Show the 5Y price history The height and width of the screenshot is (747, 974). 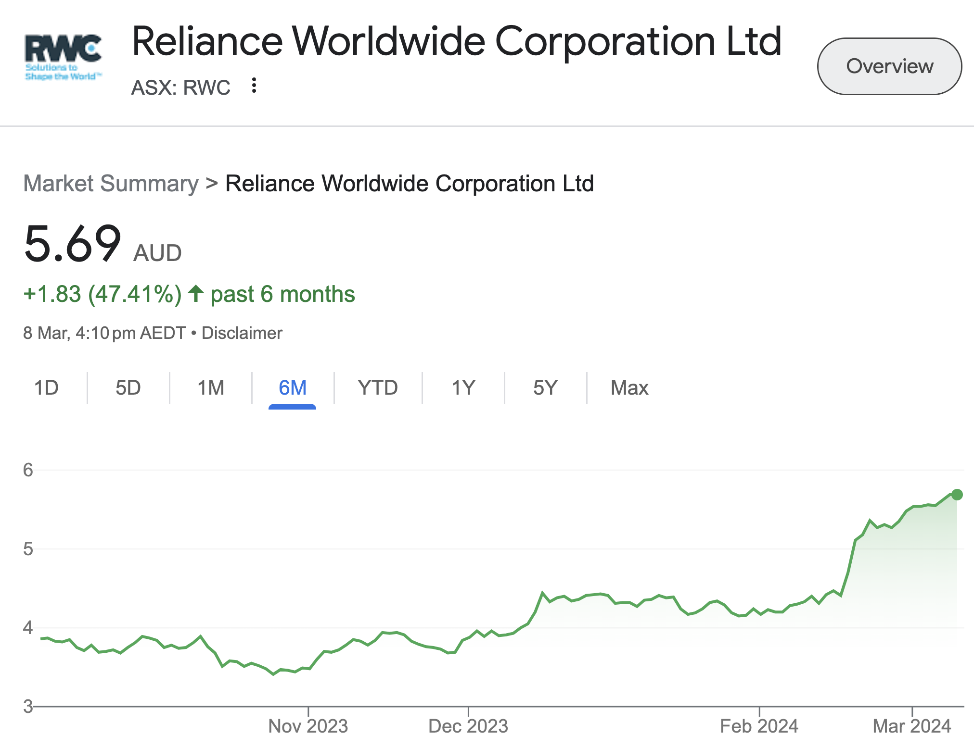point(545,387)
